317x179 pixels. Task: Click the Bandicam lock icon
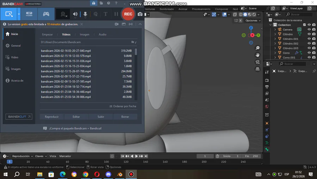(94, 3)
